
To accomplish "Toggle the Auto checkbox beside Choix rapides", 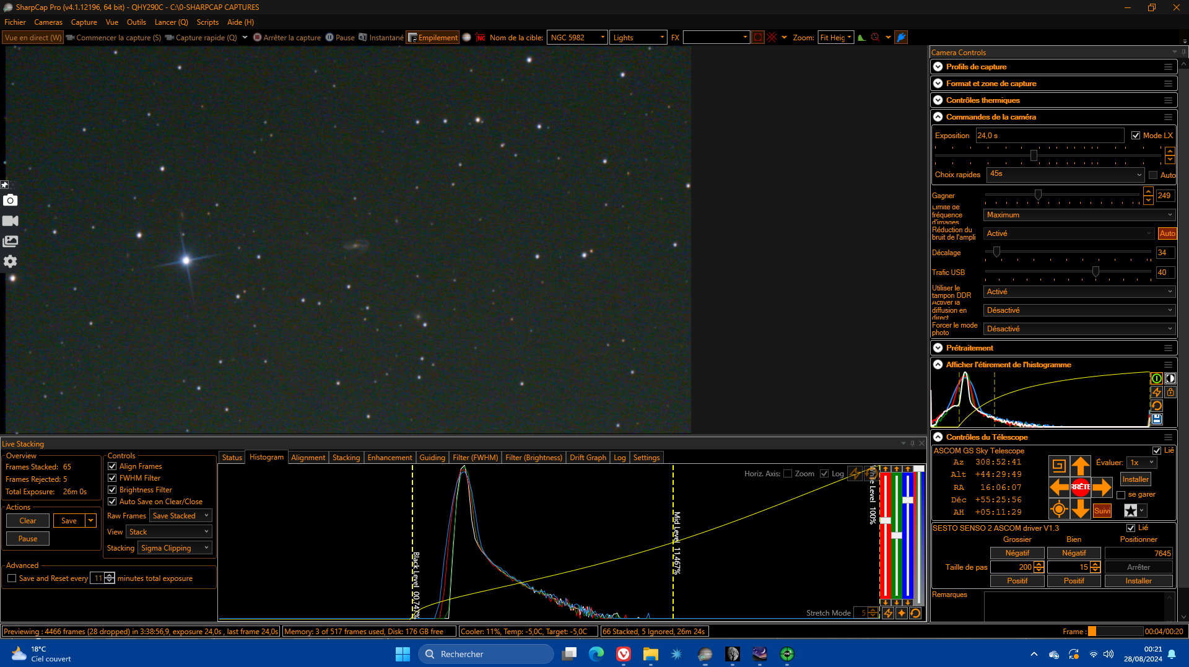I will pos(1153,175).
